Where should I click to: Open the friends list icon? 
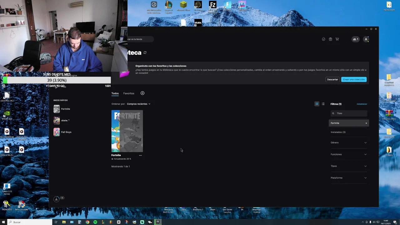(355, 39)
